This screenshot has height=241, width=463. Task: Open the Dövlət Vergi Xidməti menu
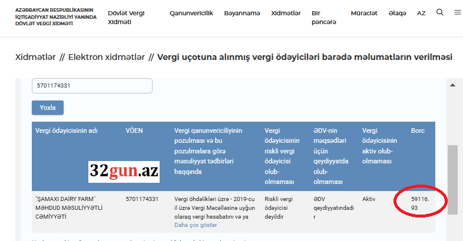[x=126, y=17]
